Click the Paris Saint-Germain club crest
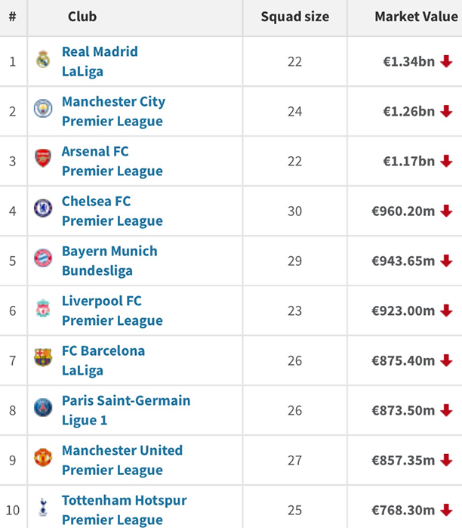The width and height of the screenshot is (462, 528). [x=43, y=408]
